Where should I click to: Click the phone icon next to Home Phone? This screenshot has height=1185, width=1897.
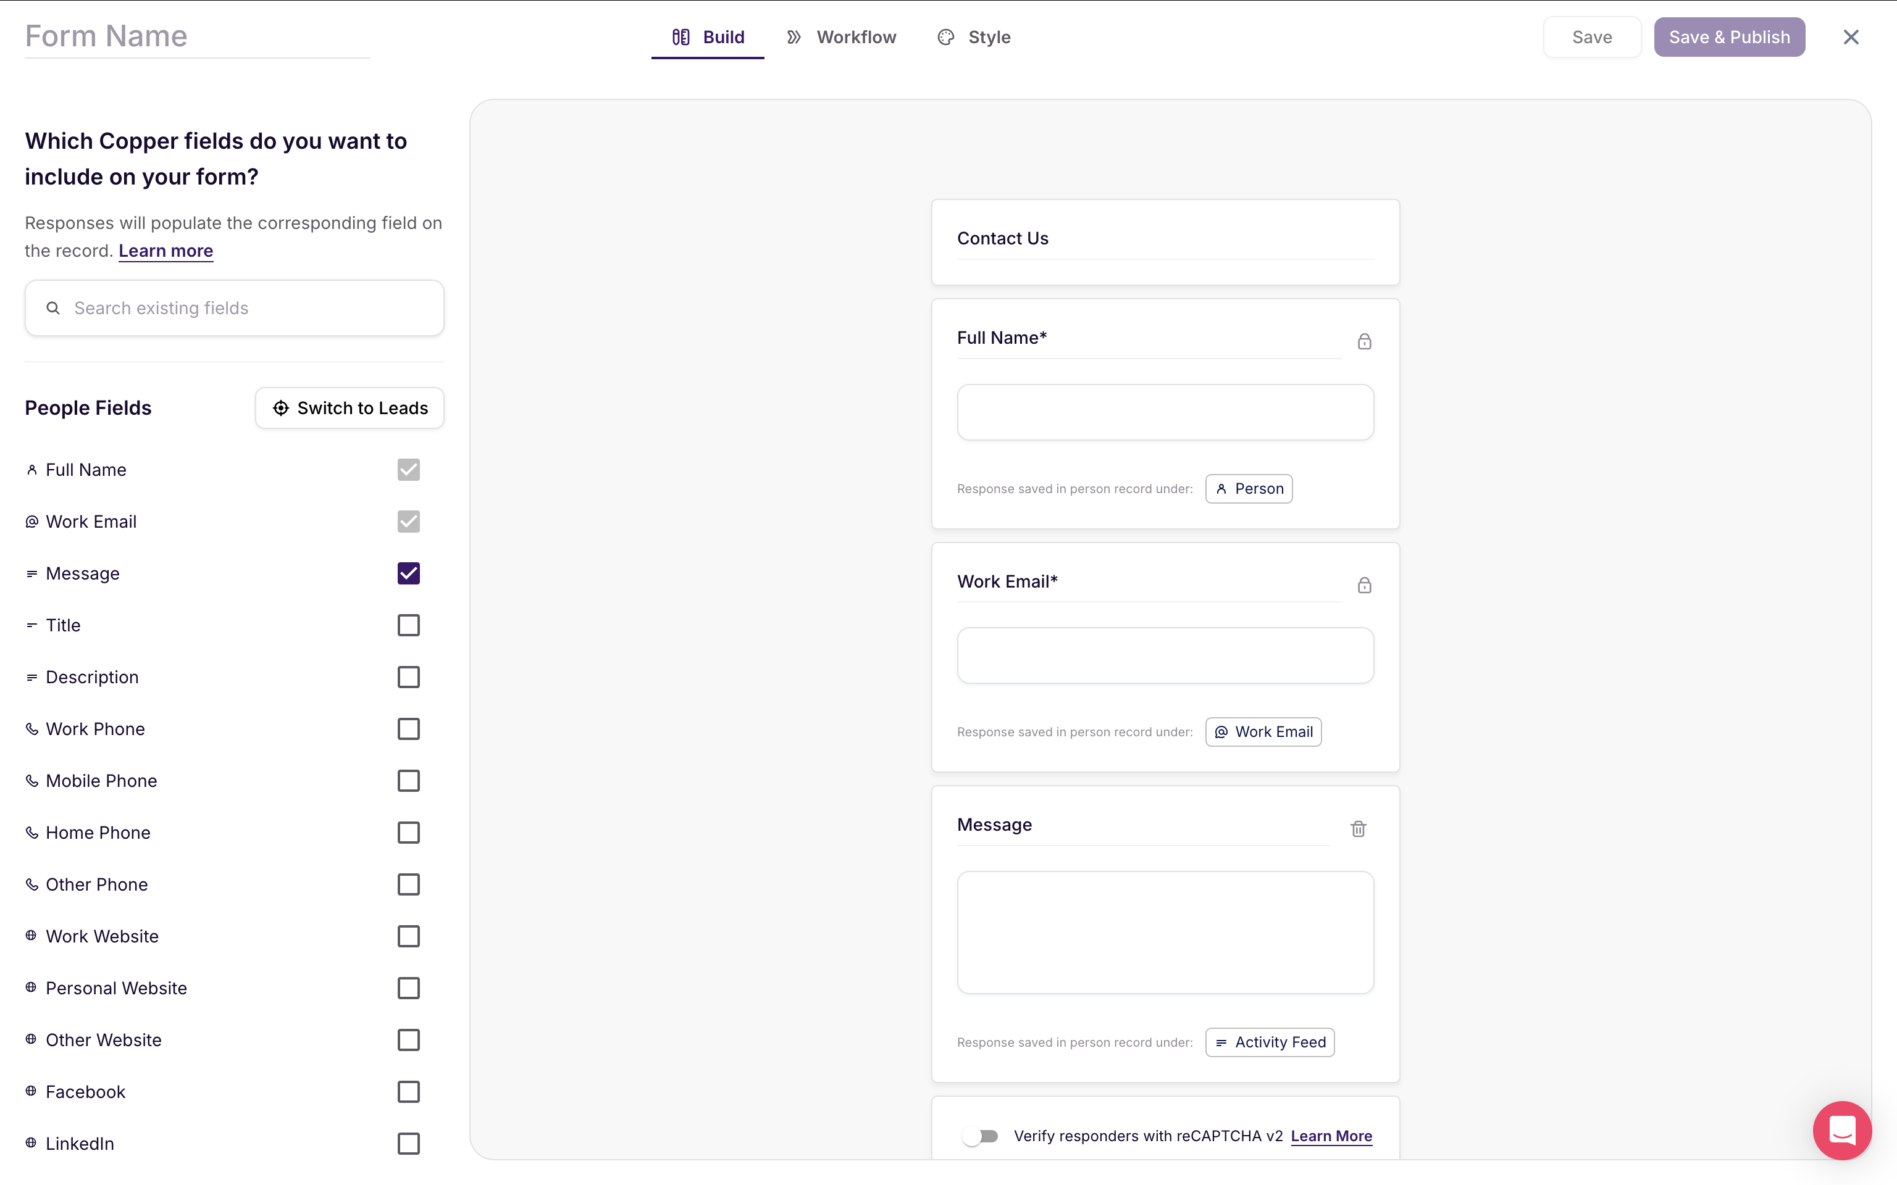click(31, 833)
